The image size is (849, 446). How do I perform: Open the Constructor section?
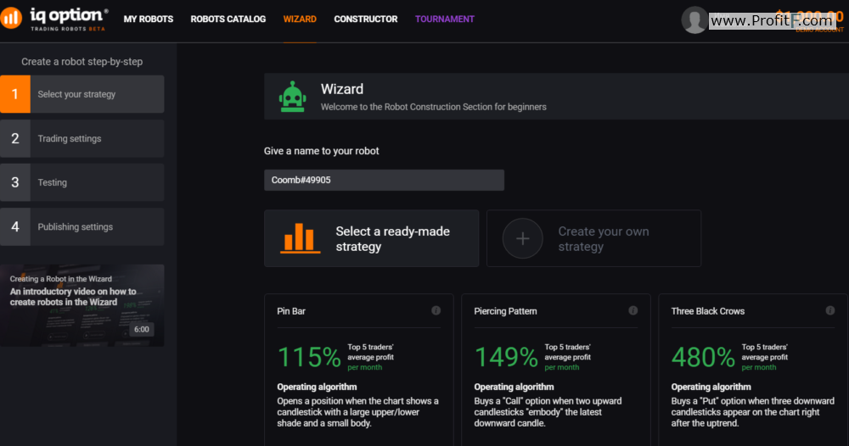tap(365, 19)
